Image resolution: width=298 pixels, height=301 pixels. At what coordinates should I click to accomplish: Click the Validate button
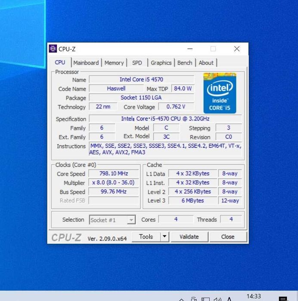tap(189, 237)
